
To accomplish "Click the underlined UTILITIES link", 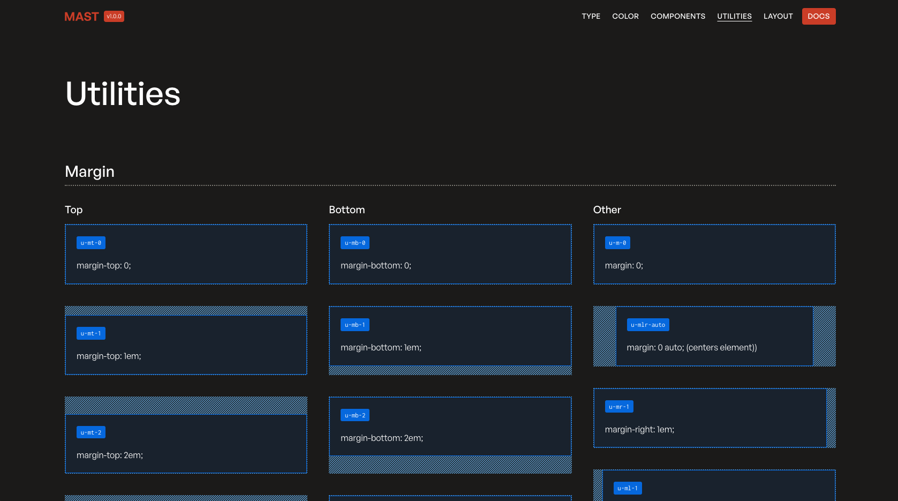I will pos(734,16).
